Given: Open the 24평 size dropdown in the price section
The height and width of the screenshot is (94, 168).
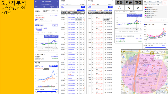Looking at the screenshot, I should pos(55,25).
